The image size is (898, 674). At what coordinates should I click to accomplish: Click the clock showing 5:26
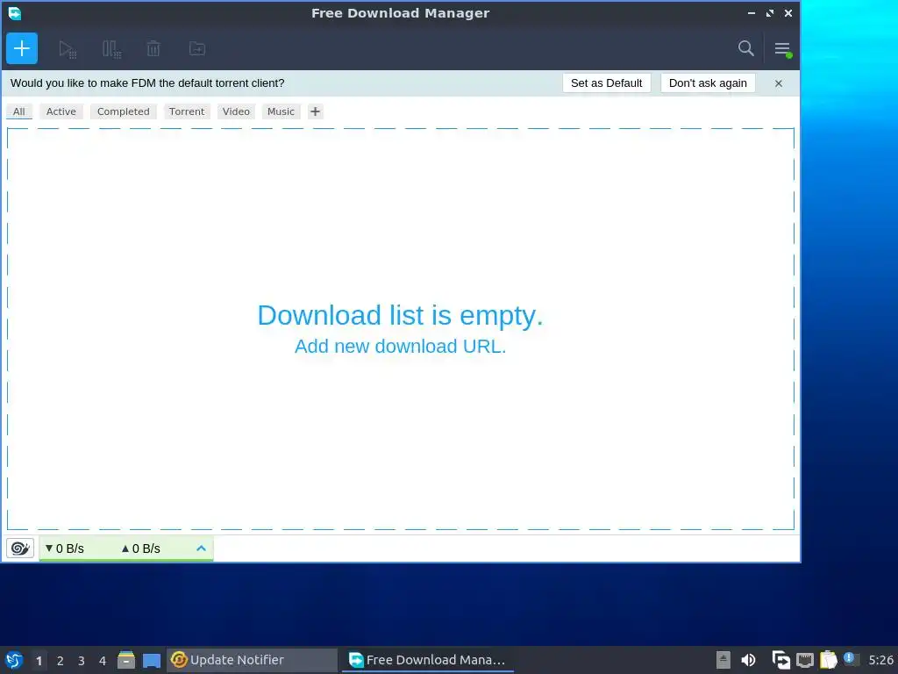[880, 660]
